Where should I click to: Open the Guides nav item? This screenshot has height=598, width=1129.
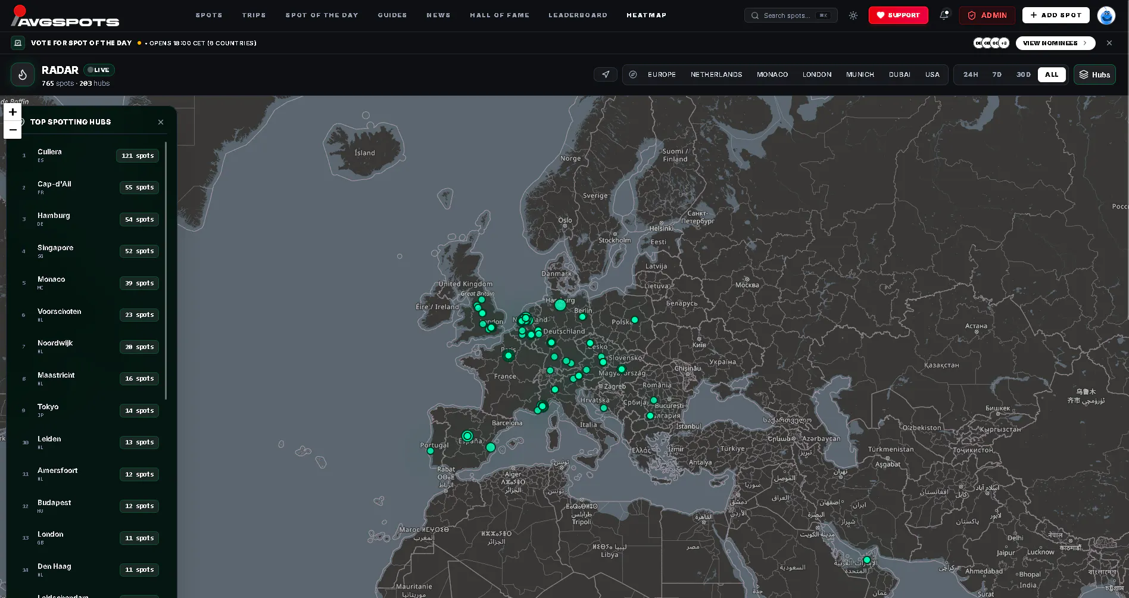pos(392,15)
